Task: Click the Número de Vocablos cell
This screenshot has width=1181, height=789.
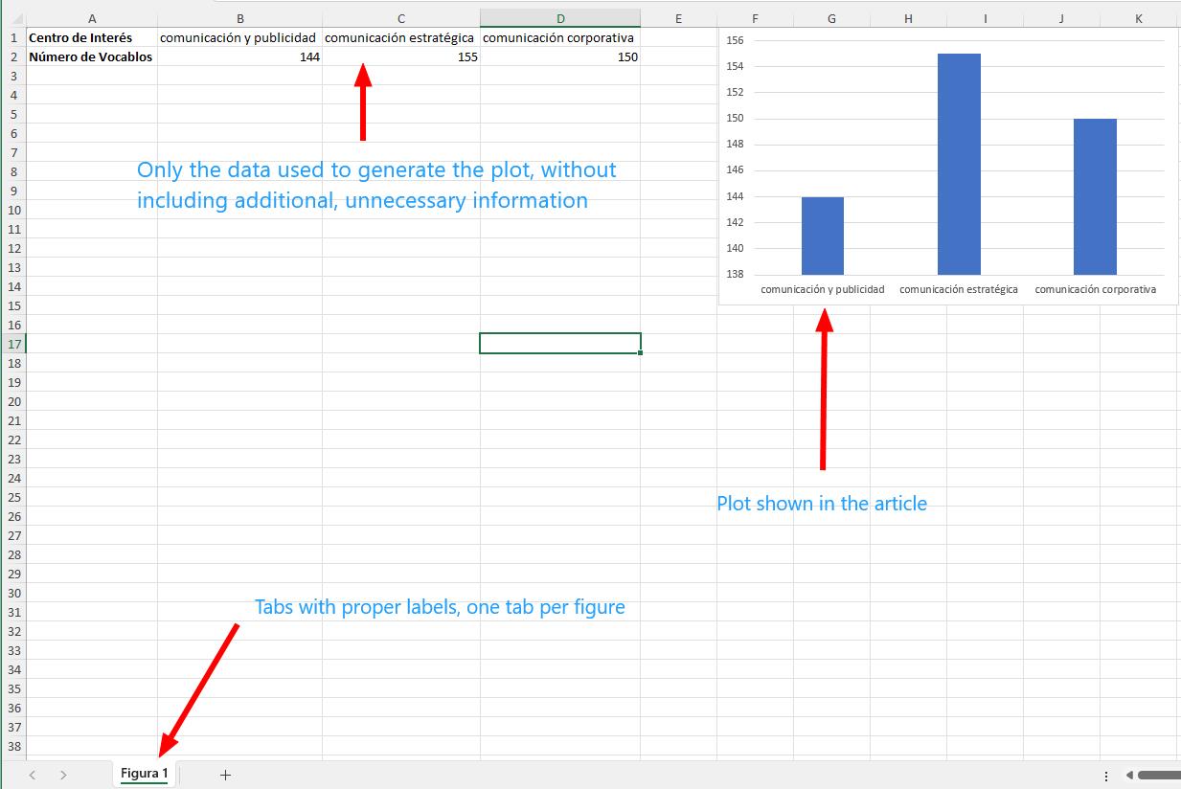Action: 92,56
